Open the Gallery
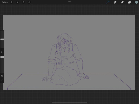Screen dimensions: 139x104 tap(5, 2)
